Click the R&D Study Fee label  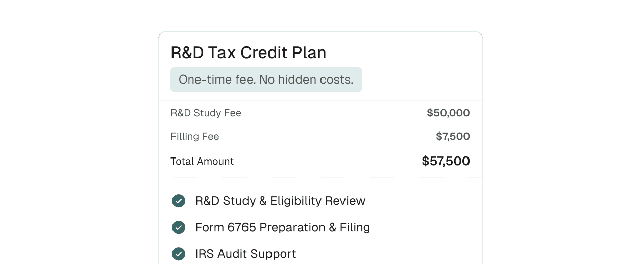tap(206, 113)
